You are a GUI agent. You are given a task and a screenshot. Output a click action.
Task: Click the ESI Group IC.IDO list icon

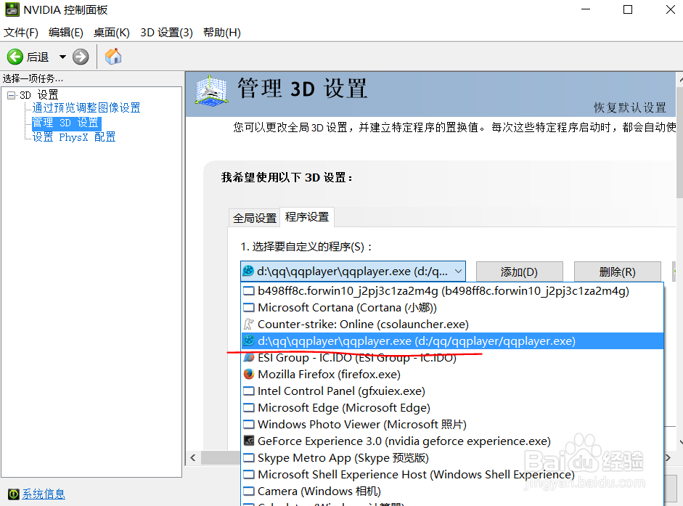pyautogui.click(x=249, y=358)
